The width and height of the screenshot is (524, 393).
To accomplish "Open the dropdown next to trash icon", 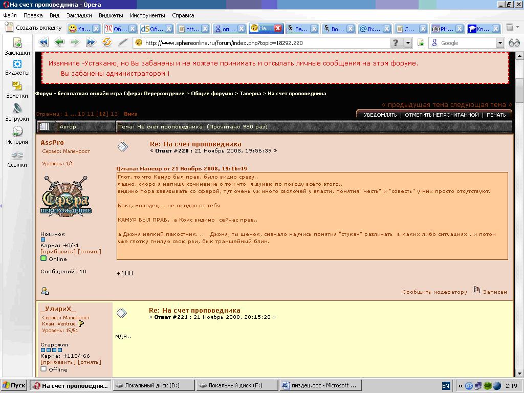I will point(518,27).
